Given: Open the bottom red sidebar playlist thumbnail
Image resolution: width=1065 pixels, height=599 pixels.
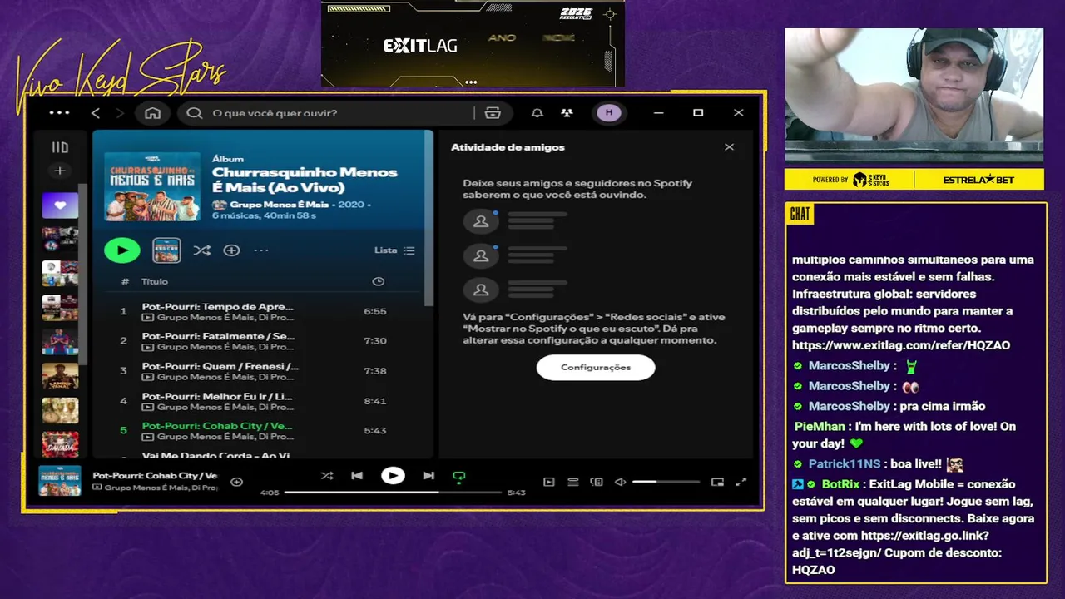Looking at the screenshot, I should [x=60, y=444].
